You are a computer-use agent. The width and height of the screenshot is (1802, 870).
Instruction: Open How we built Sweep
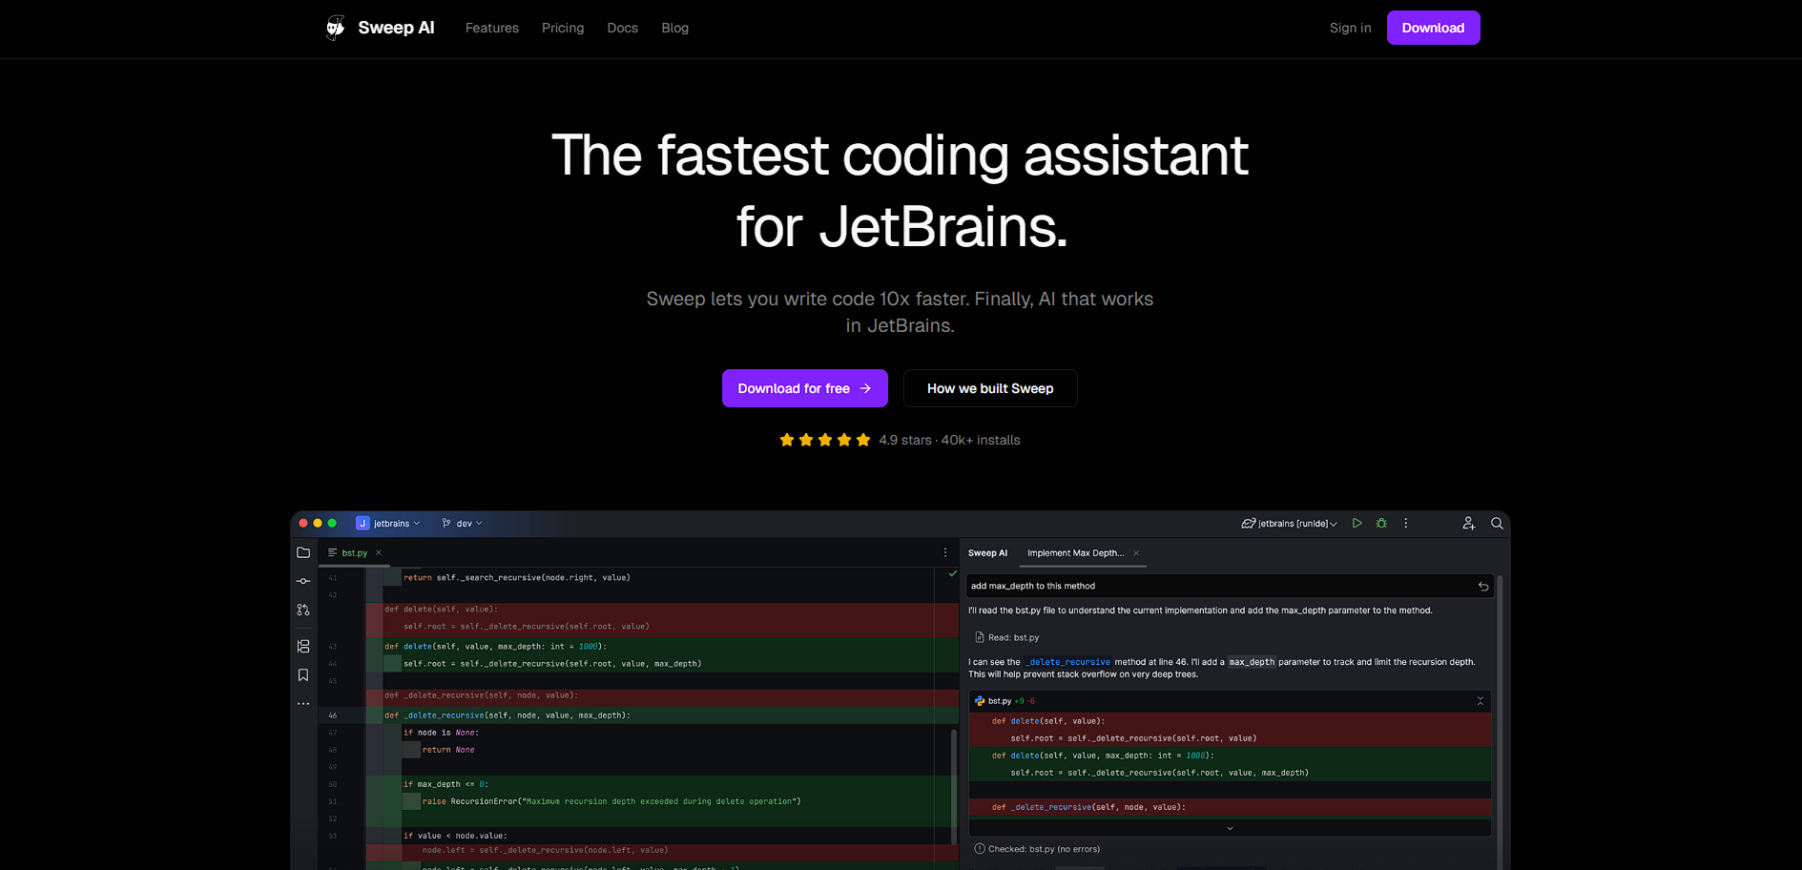point(990,388)
